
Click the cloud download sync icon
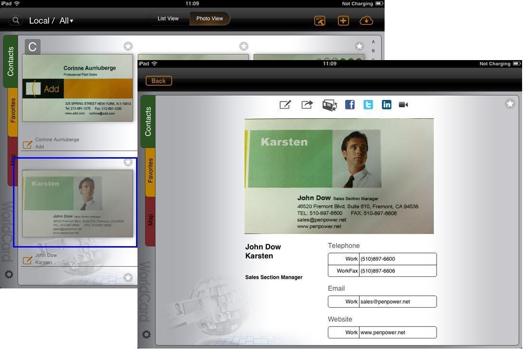click(x=366, y=21)
